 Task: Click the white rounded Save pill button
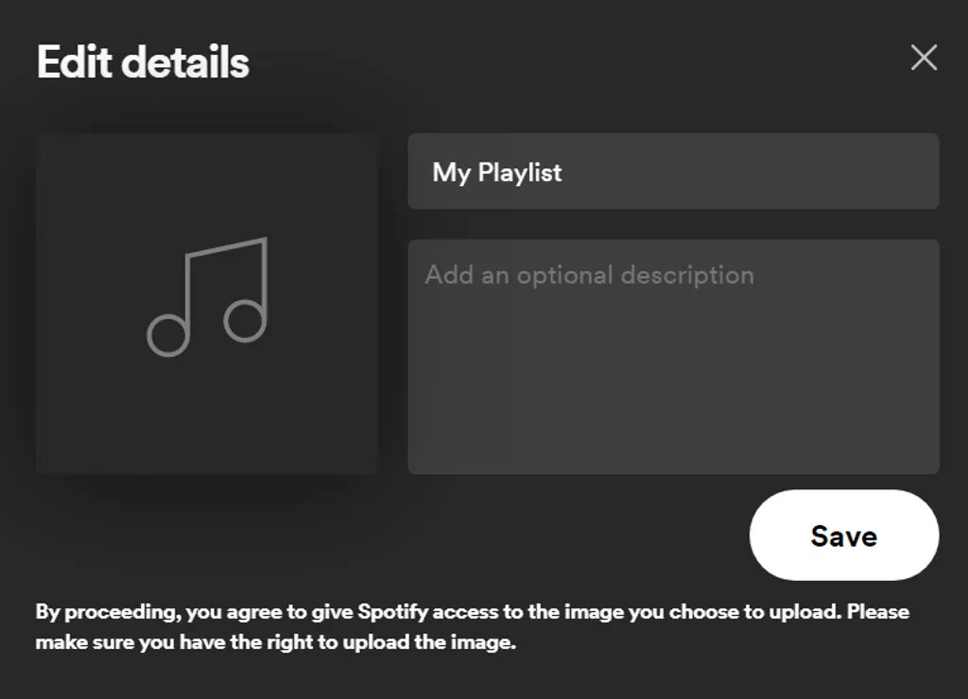point(844,535)
